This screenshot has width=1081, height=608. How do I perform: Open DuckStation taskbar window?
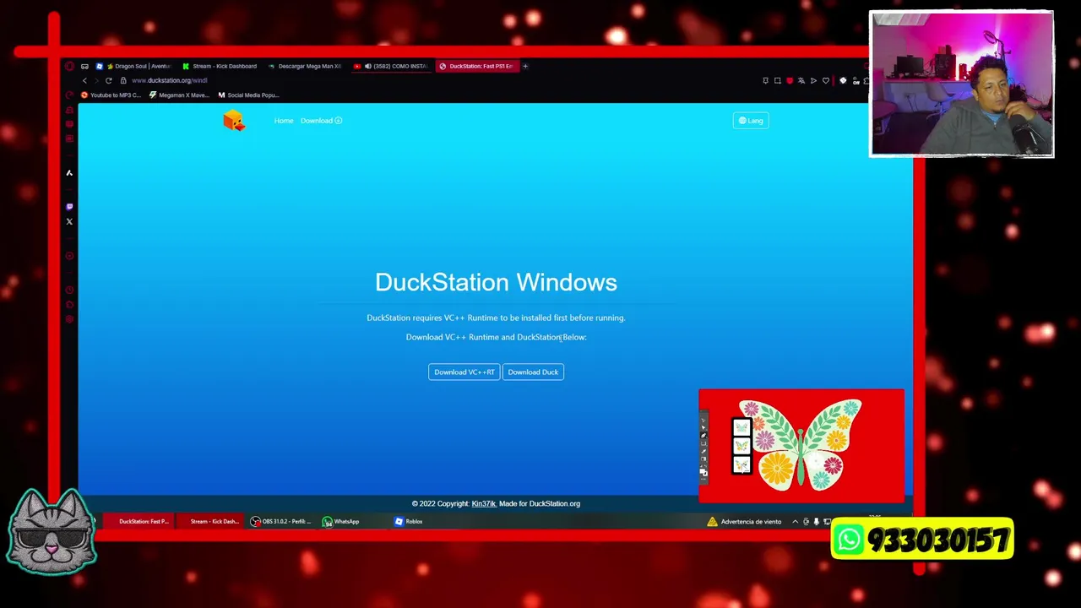pyautogui.click(x=139, y=521)
